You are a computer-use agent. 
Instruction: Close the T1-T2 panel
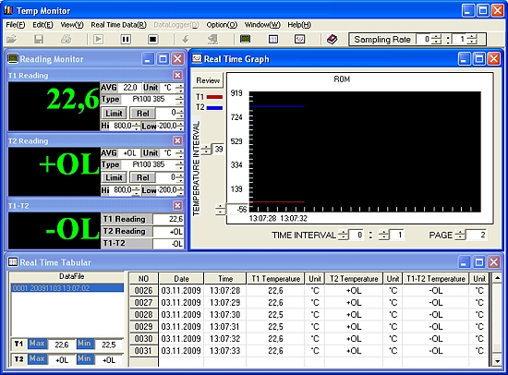[x=177, y=205]
